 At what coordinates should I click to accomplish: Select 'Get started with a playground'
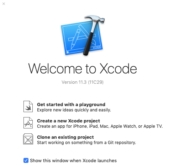pyautogui.click(x=71, y=105)
